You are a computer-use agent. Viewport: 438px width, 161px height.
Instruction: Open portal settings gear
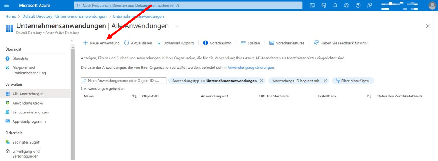347,5
